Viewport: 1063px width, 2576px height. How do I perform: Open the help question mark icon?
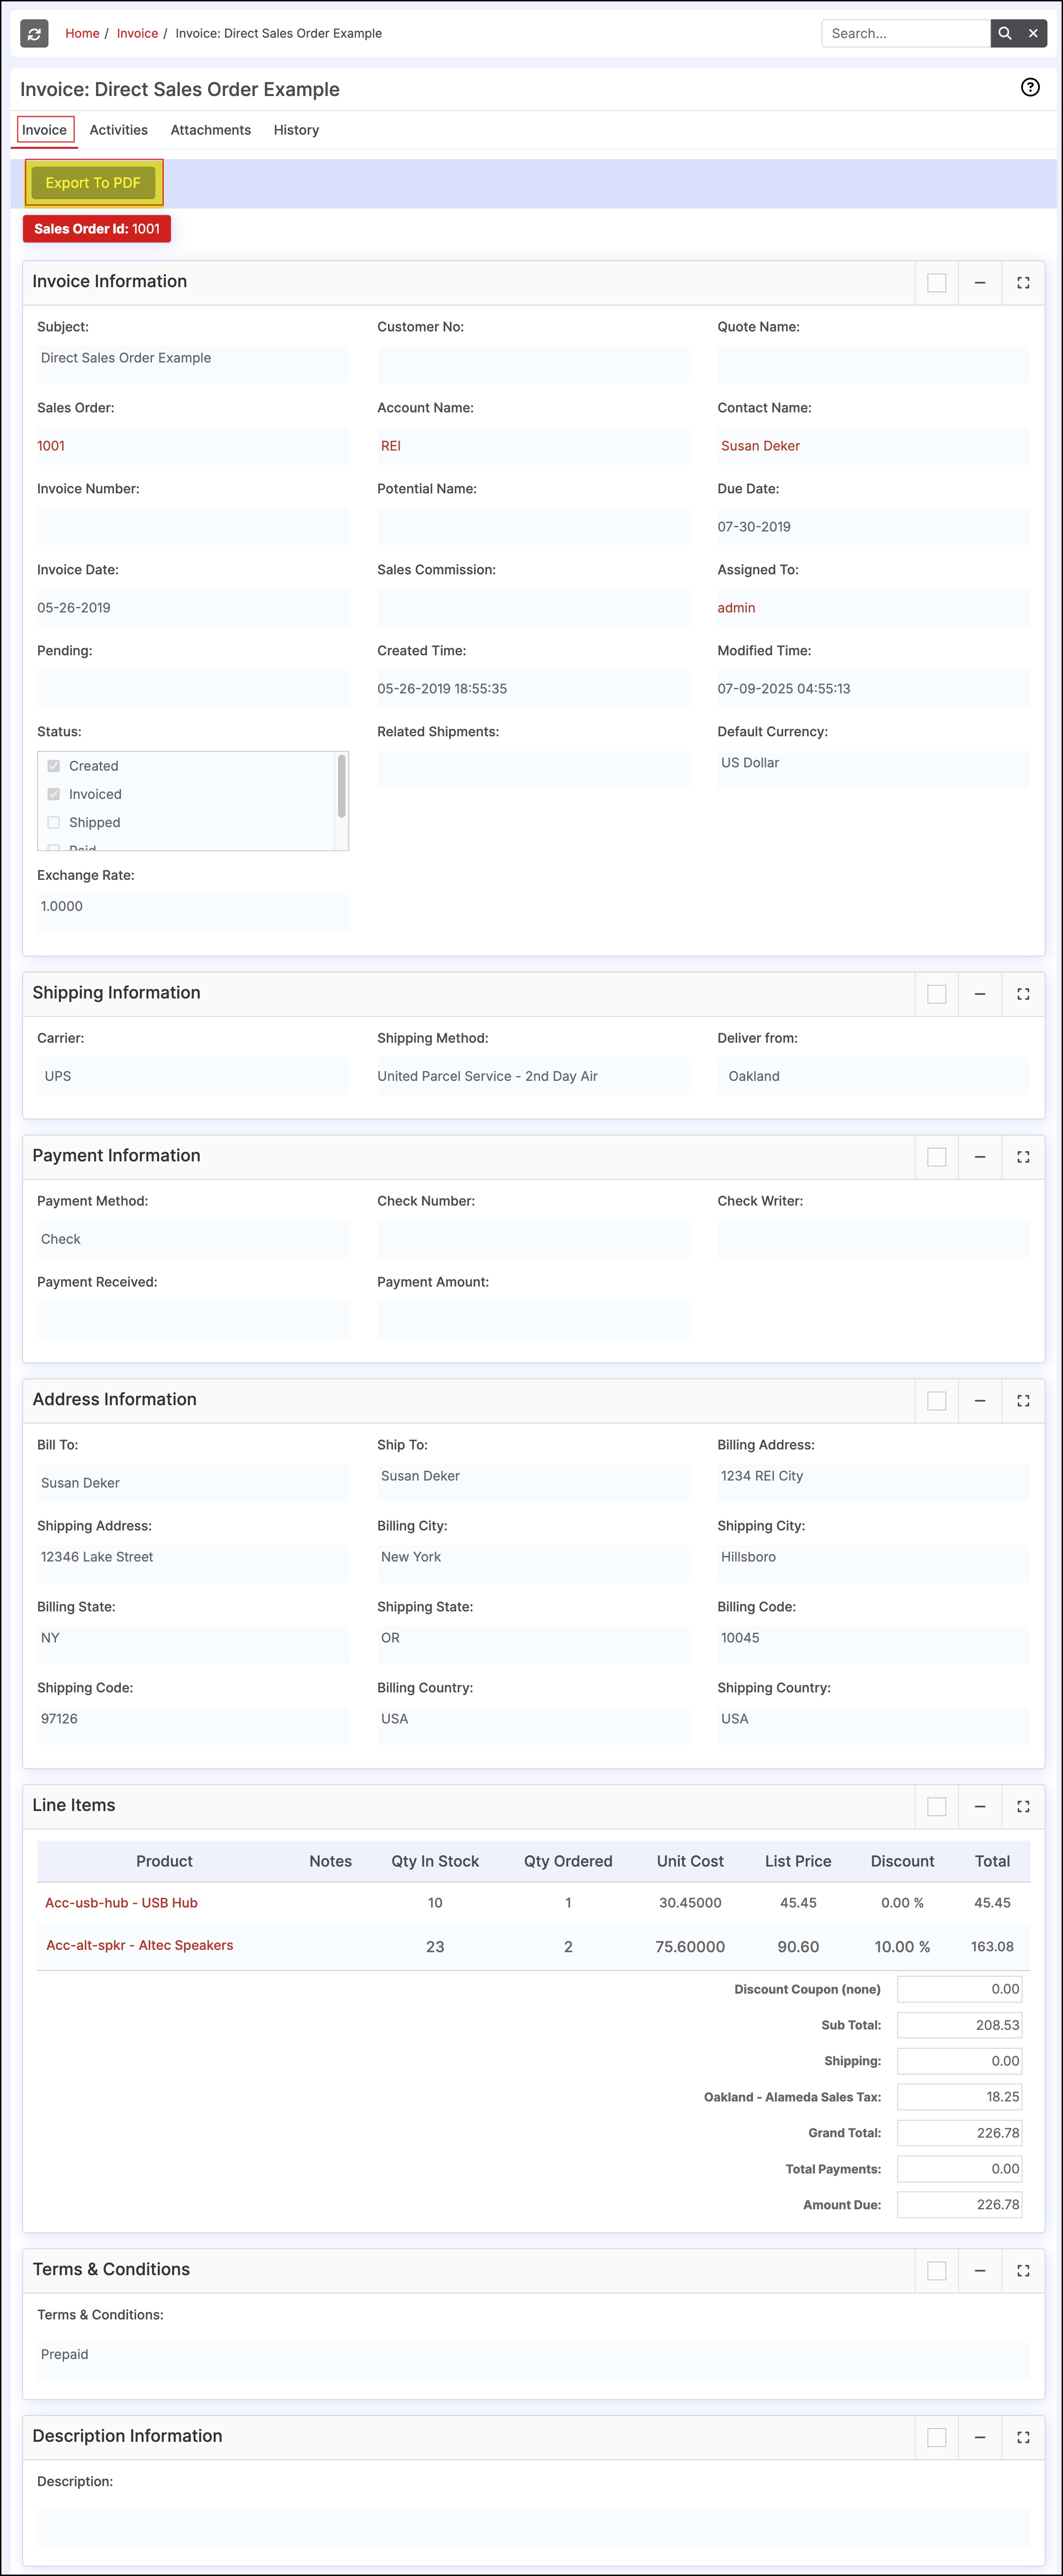[1029, 87]
